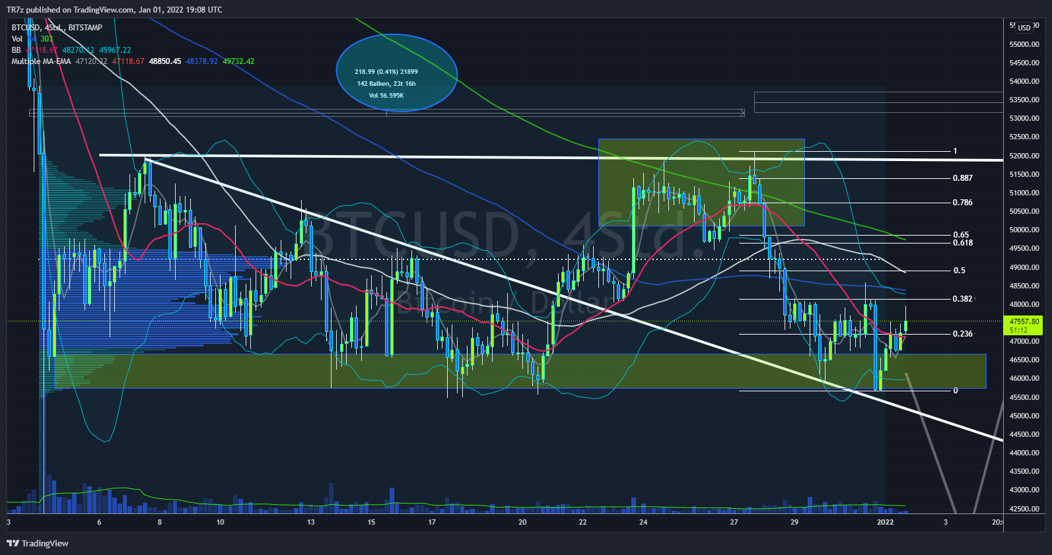Click the Fibonacci level label 0.65
The height and width of the screenshot is (555, 1052).
[961, 235]
